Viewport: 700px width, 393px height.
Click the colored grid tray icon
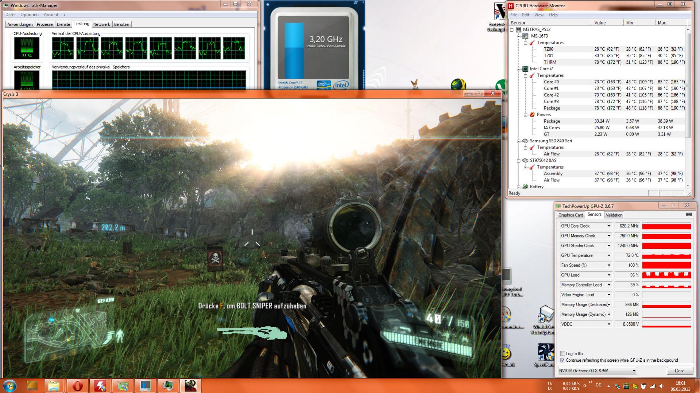[x=626, y=386]
